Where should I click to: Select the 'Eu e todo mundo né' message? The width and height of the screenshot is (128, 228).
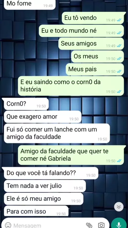pyautogui.click(x=81, y=31)
